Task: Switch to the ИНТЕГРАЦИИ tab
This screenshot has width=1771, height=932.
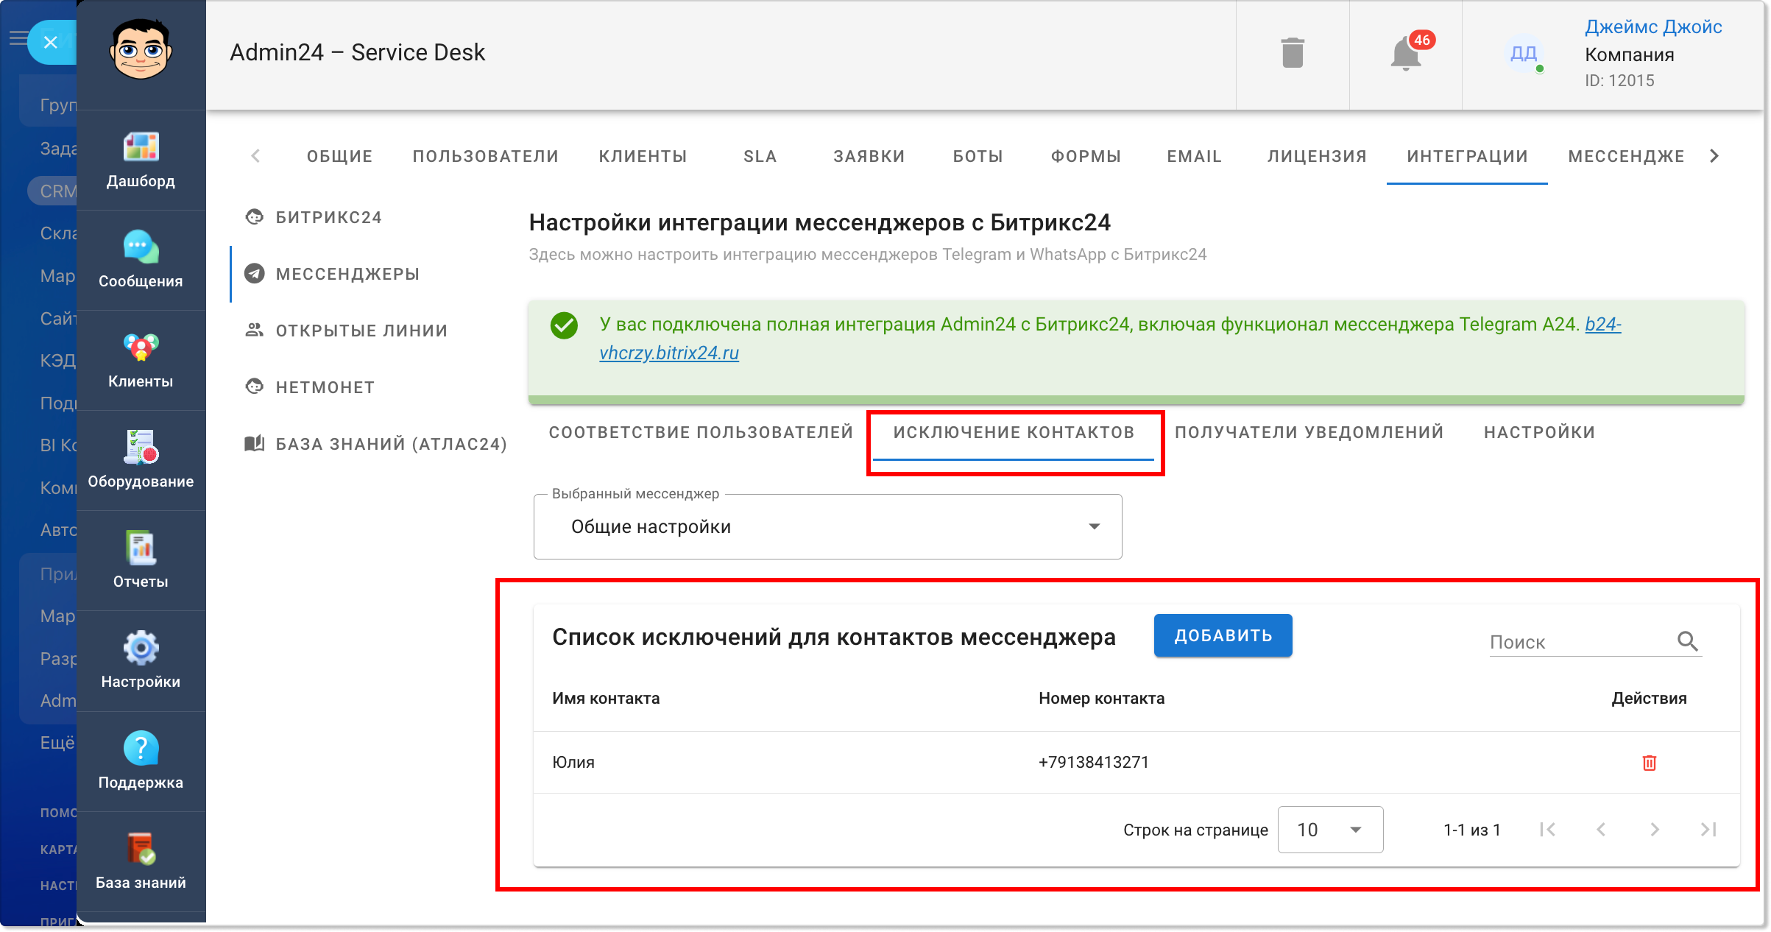Action: click(1467, 156)
